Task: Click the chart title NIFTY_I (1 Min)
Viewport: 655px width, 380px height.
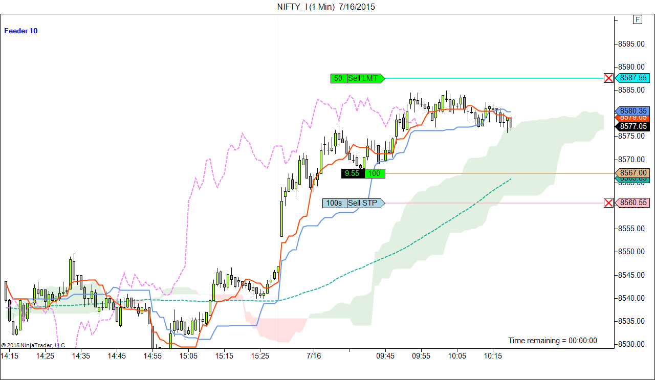Action: click(306, 7)
